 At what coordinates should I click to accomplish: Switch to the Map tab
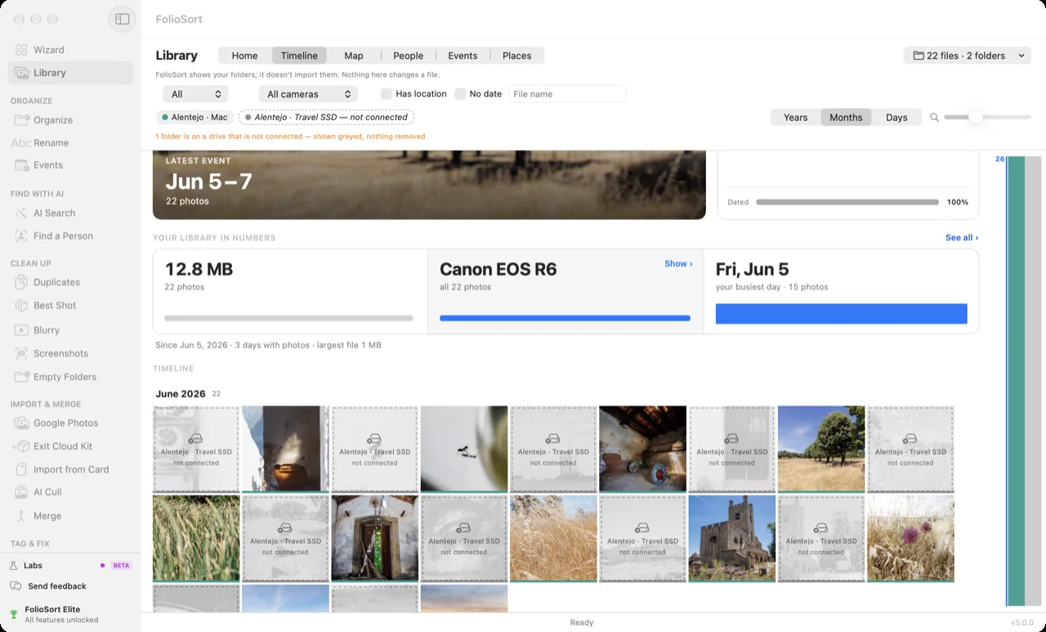pyautogui.click(x=354, y=56)
